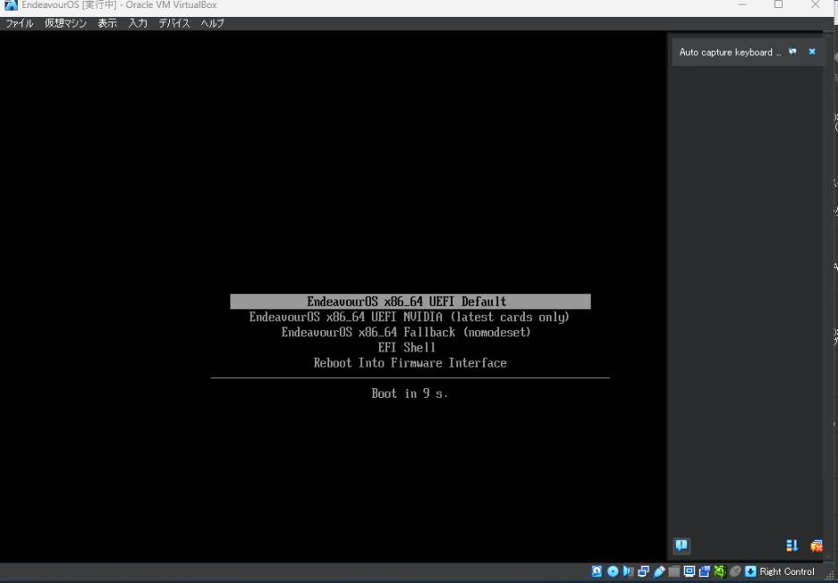Click the network status icon
Image resolution: width=838 pixels, height=583 pixels.
pos(643,571)
